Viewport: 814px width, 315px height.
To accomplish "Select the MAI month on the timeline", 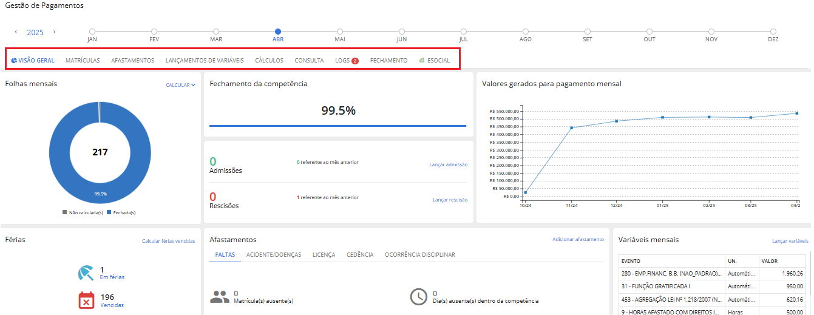I will click(x=340, y=32).
